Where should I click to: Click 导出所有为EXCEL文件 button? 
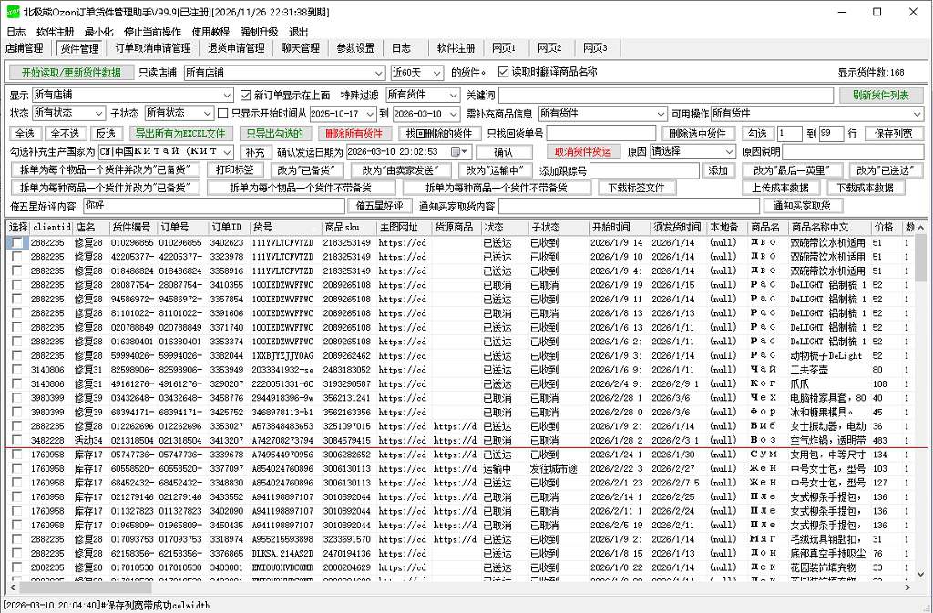(x=178, y=133)
